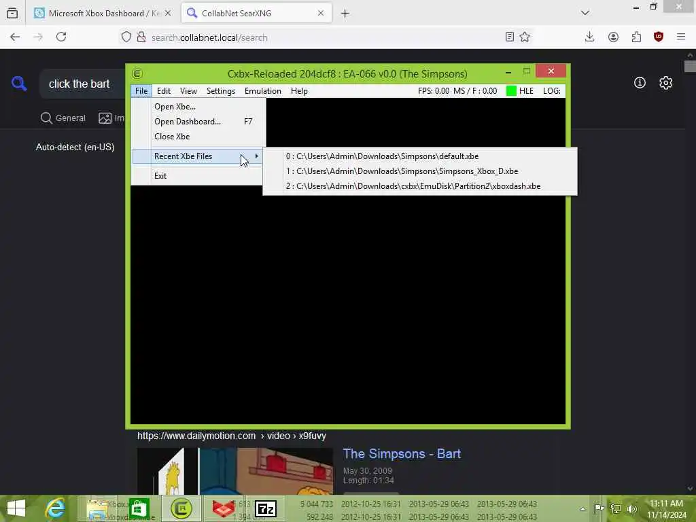Click the network status tray icon
The image size is (696, 522).
click(x=615, y=508)
